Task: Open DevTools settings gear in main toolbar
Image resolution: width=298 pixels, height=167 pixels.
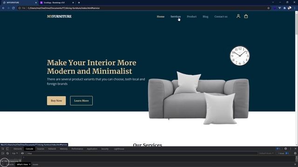Action: (x=285, y=149)
